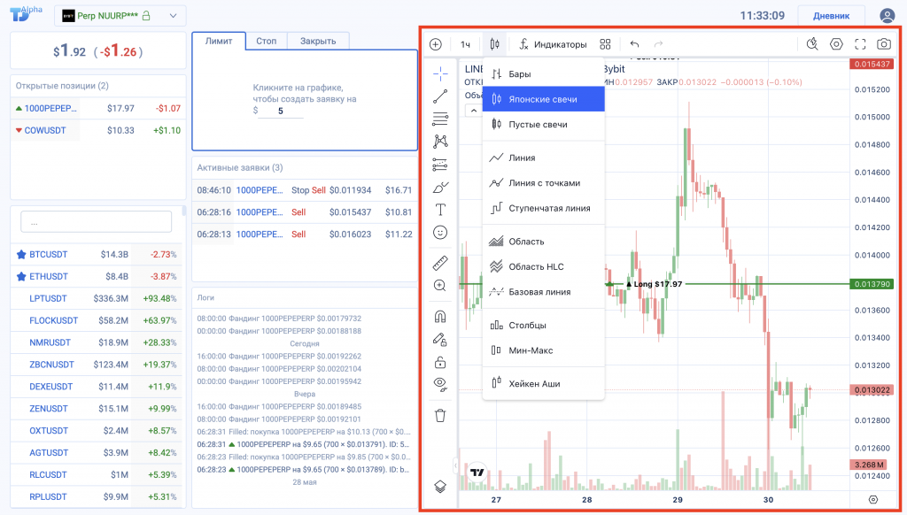Choose Хейкен Аши chart type
907x515 pixels.
pyautogui.click(x=544, y=384)
